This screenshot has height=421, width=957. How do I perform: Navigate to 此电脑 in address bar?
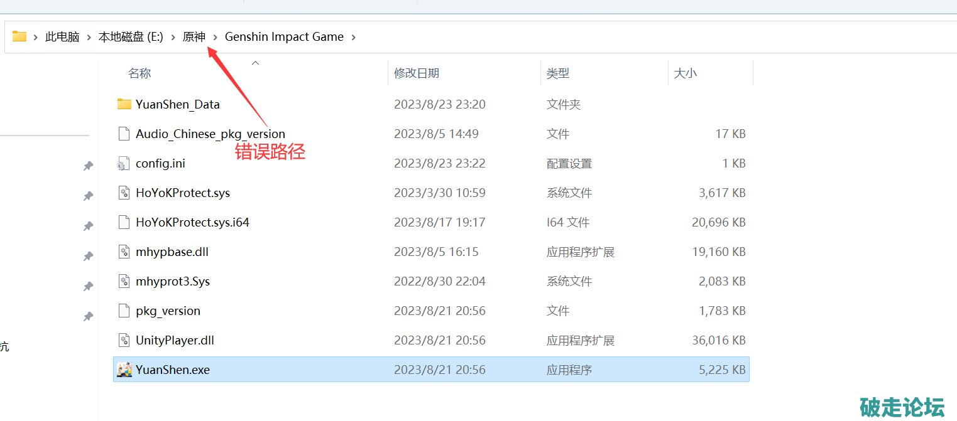click(62, 37)
